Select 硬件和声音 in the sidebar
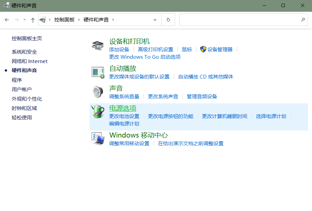This screenshot has height=211, width=312. tap(24, 70)
